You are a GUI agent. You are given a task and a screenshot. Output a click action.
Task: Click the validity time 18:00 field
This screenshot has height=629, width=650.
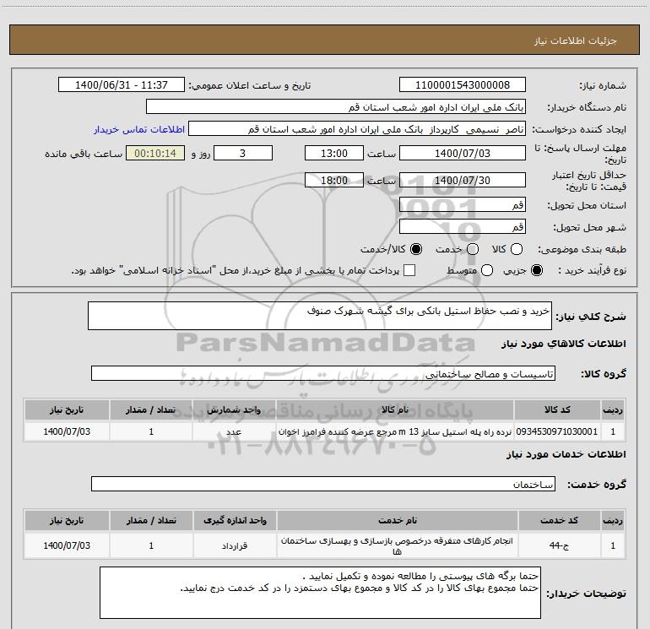pos(334,181)
